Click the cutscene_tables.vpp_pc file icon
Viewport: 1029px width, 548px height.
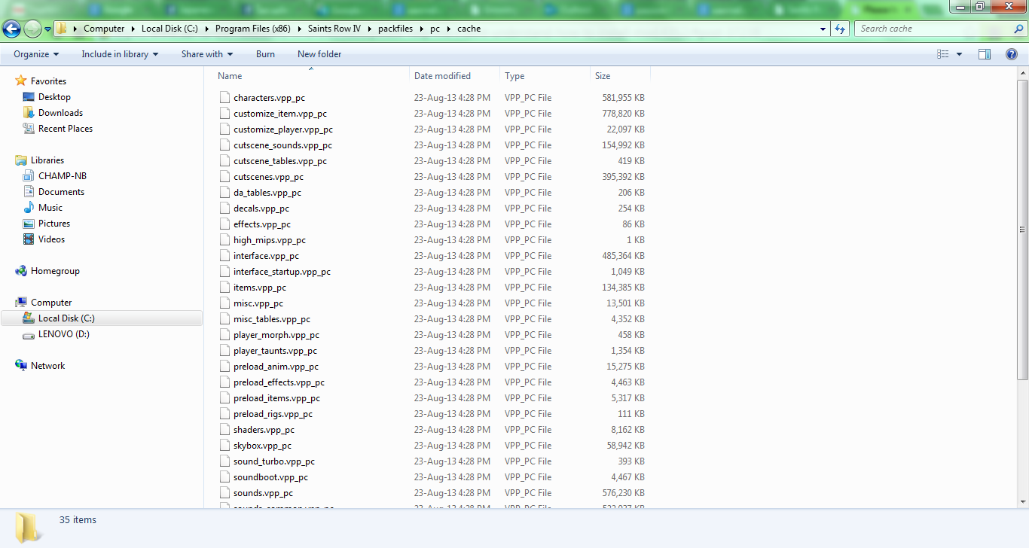[224, 161]
